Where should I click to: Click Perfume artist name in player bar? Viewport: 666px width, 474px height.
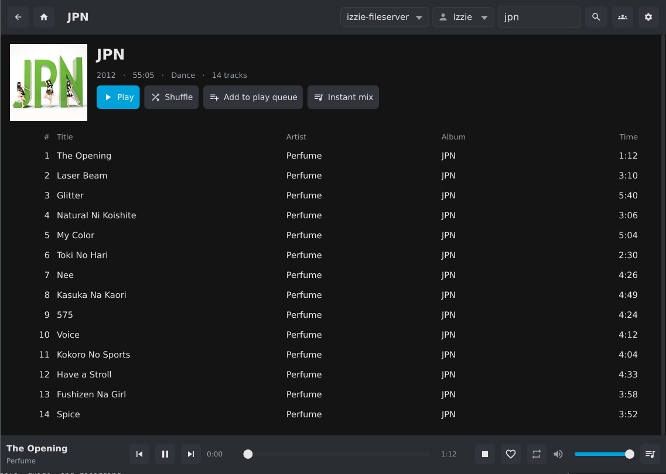(x=21, y=461)
